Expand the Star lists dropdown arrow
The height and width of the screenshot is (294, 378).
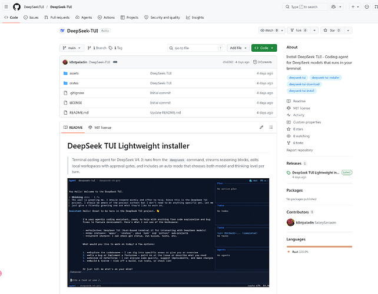click(x=348, y=31)
